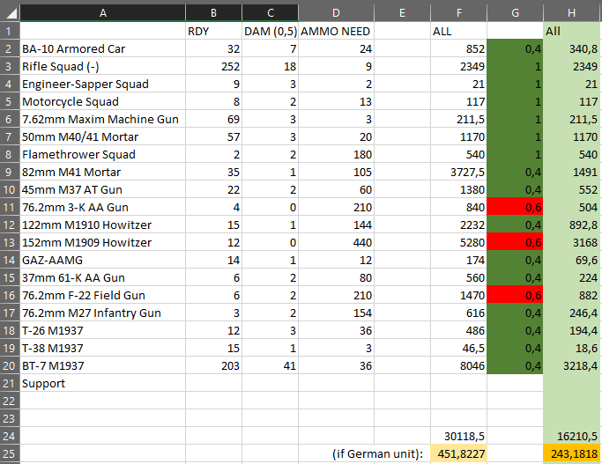The width and height of the screenshot is (602, 464).
Task: Select the 'Support' cell in row 21
Action: 102,383
